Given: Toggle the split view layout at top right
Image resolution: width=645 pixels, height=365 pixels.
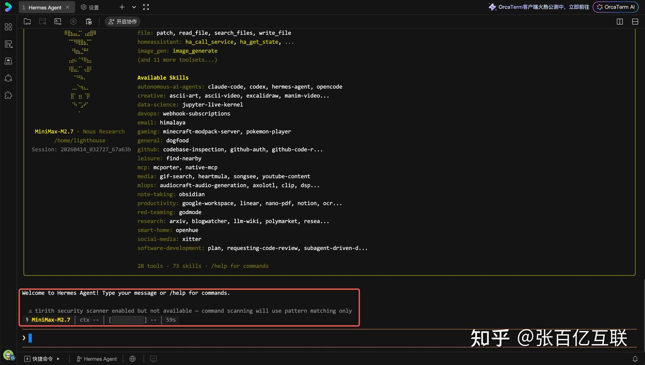Looking at the screenshot, I should pyautogui.click(x=619, y=21).
